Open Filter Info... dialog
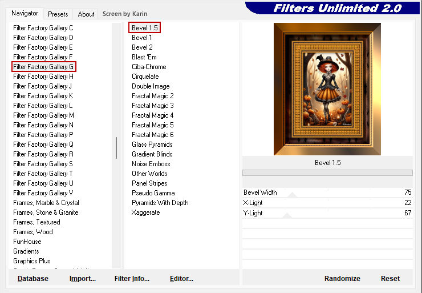Screen dimensions: 422x293 point(132,279)
